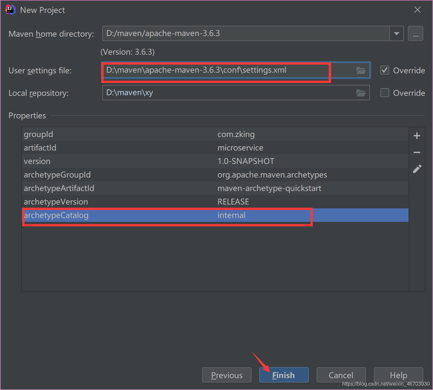Select the archetypeArtifactId property row
The height and width of the screenshot is (390, 433).
[215, 188]
